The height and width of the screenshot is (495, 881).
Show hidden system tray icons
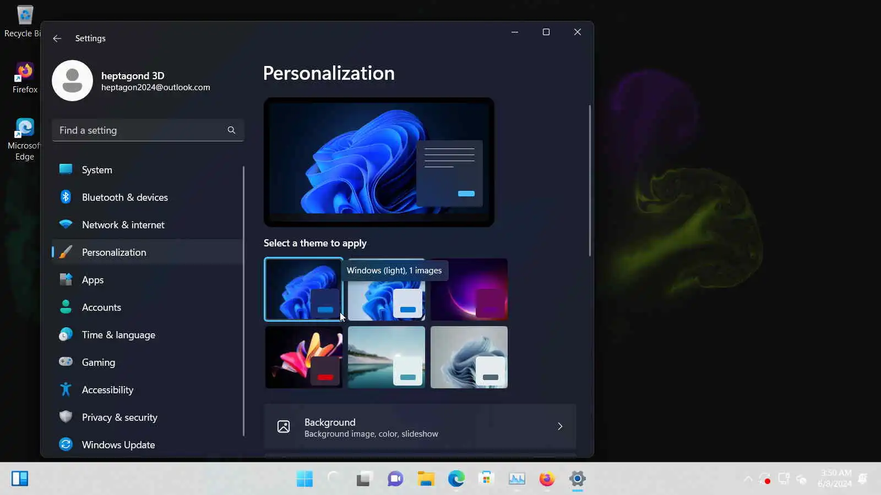748,479
